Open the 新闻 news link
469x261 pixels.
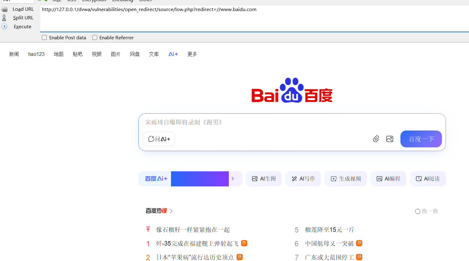(14, 54)
